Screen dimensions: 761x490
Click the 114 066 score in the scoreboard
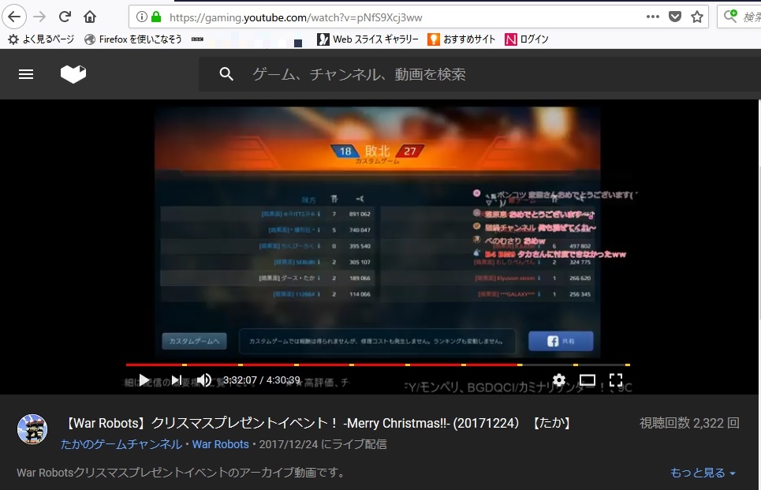(360, 294)
